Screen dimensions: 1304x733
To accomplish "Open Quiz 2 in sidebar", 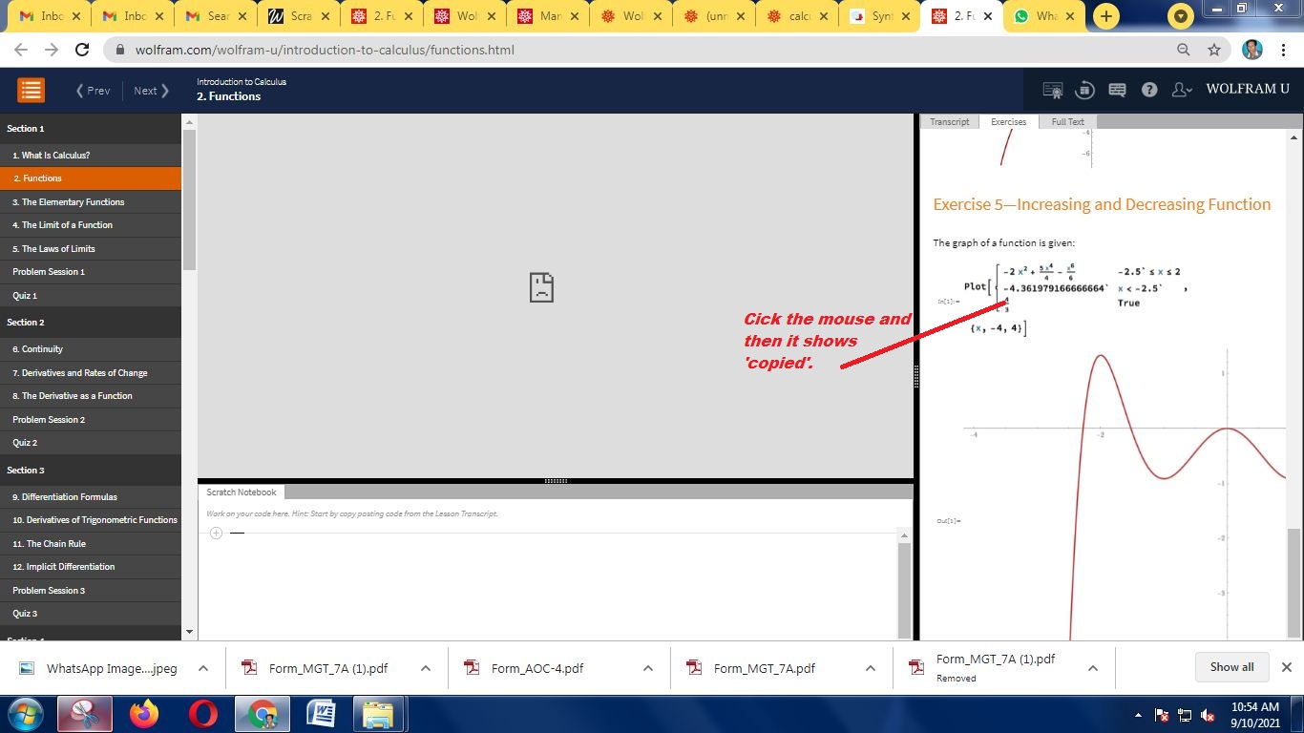I will coord(91,443).
